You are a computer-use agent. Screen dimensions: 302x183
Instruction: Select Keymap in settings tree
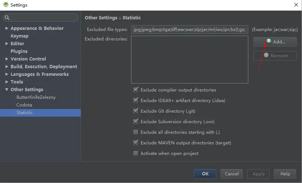coord(19,36)
